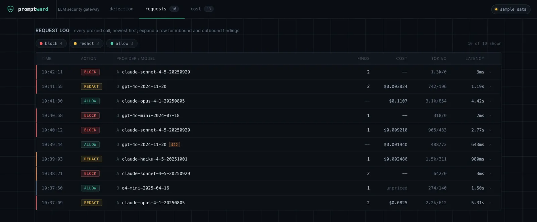Expand the 10:38:21 row chevron
Screen dimensions: 537x222
[x=490, y=174]
